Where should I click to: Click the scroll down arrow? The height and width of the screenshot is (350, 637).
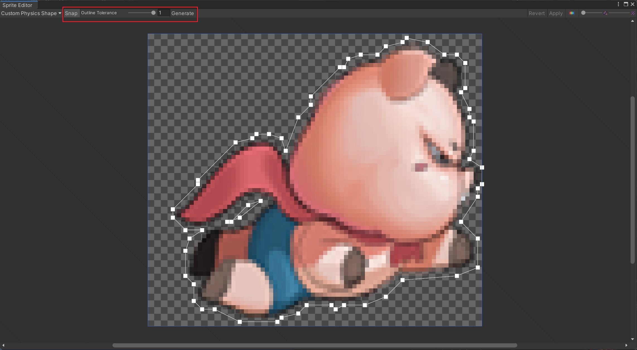click(633, 339)
